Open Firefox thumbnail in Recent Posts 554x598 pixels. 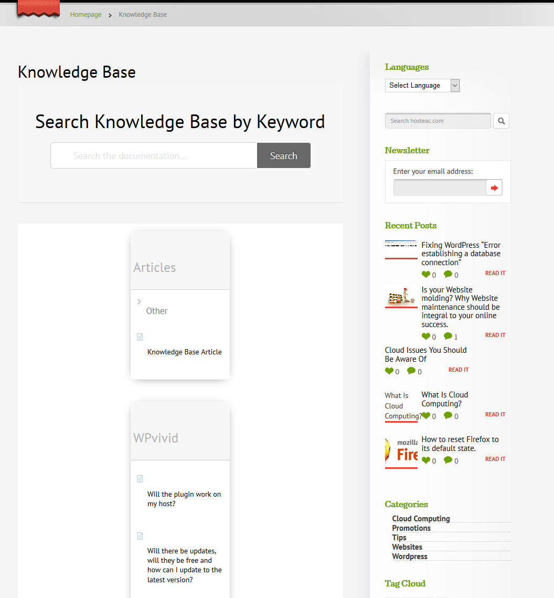[x=401, y=450]
